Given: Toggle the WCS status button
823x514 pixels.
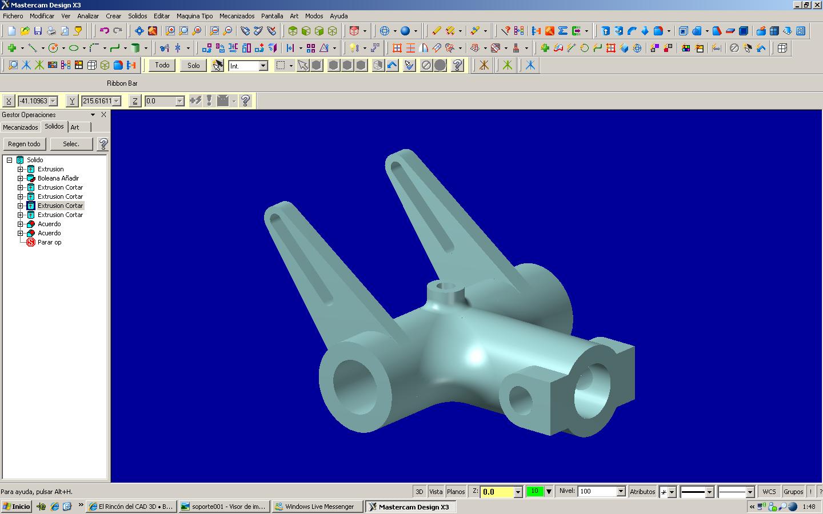Looking at the screenshot, I should 769,491.
